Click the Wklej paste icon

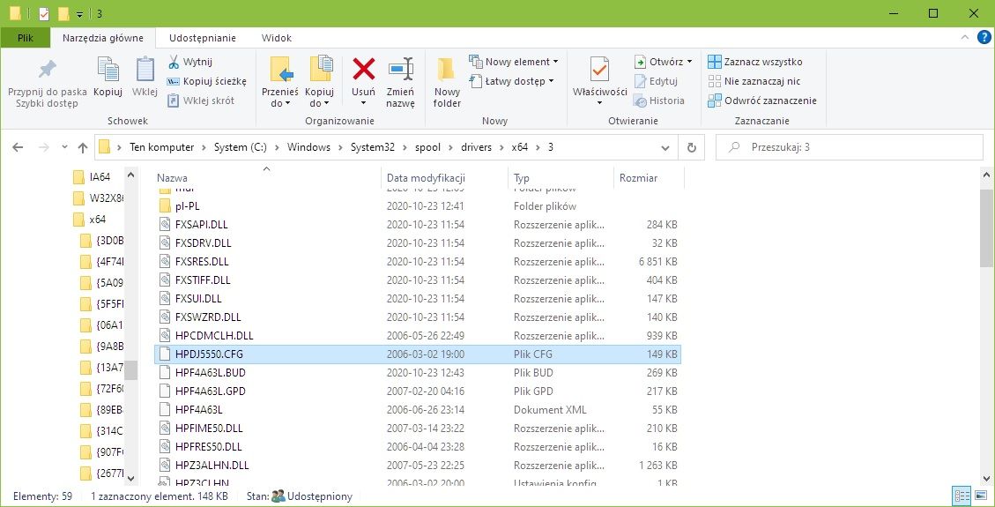coord(145,76)
